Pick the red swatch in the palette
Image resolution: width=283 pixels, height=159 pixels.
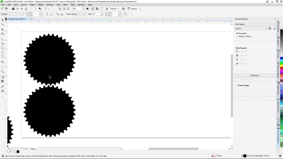[x=281, y=68]
